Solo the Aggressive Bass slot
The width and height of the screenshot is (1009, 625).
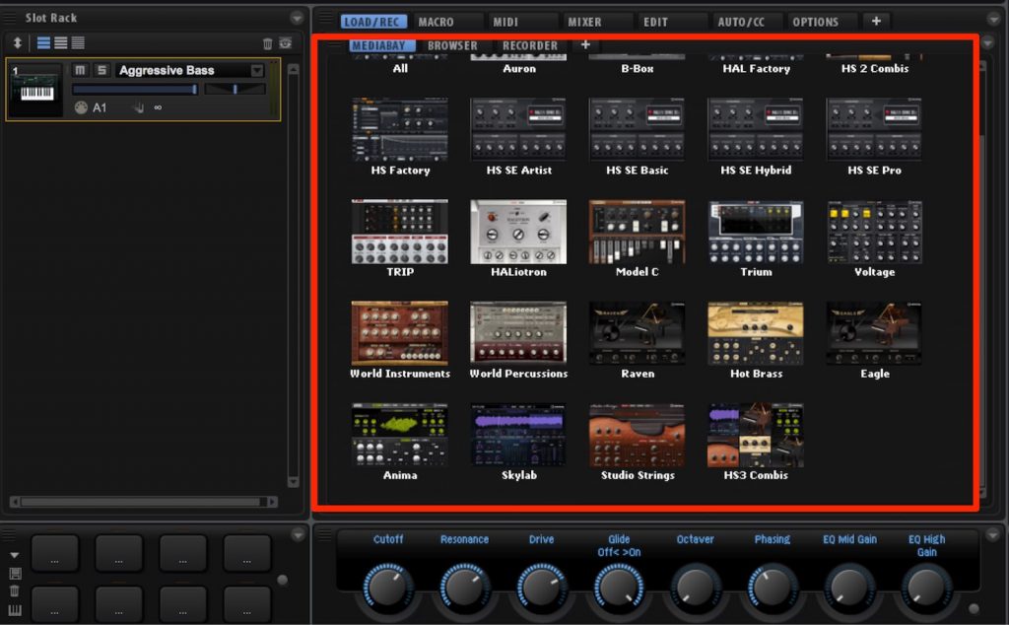[x=101, y=70]
